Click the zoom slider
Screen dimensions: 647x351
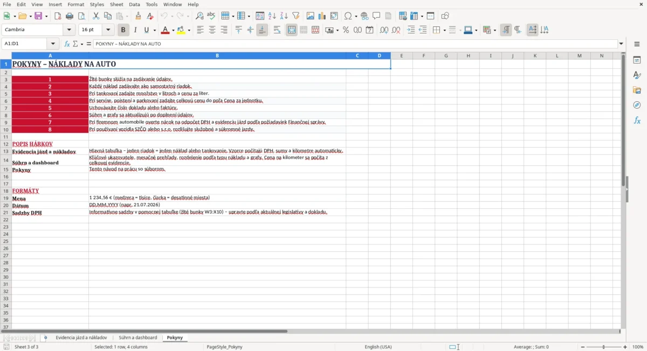click(x=604, y=347)
